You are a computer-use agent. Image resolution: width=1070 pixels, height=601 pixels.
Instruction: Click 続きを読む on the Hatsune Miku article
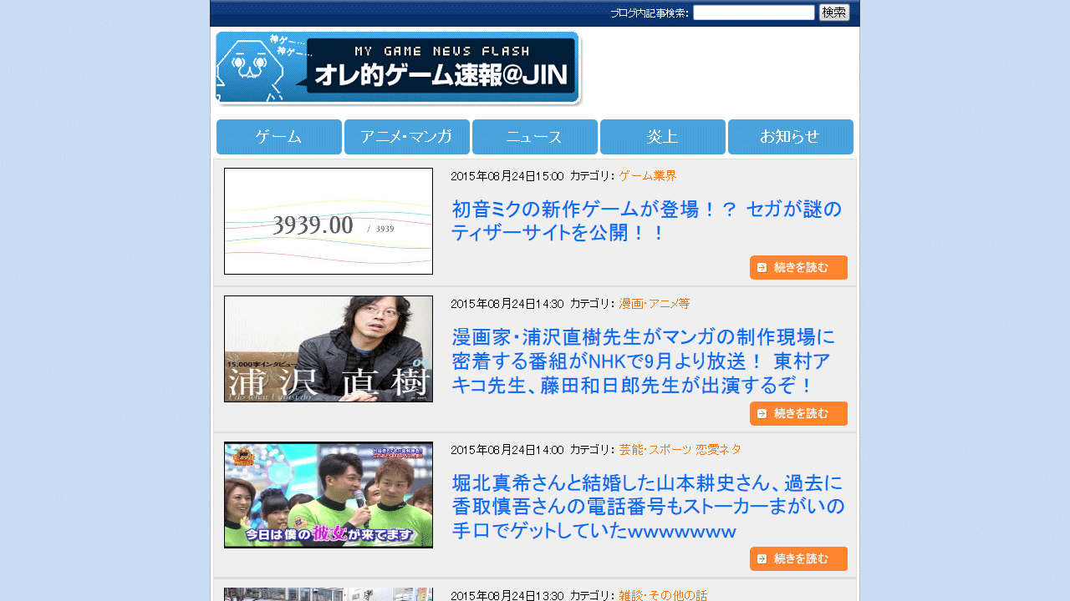coord(798,267)
